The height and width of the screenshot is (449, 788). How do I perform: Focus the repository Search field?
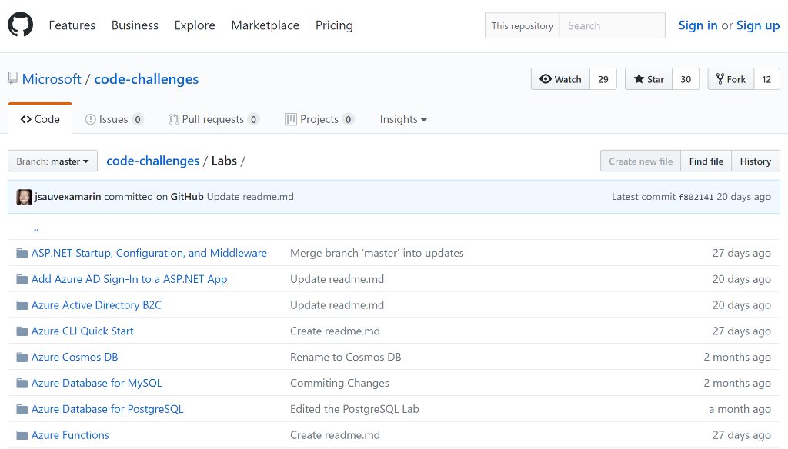612,25
